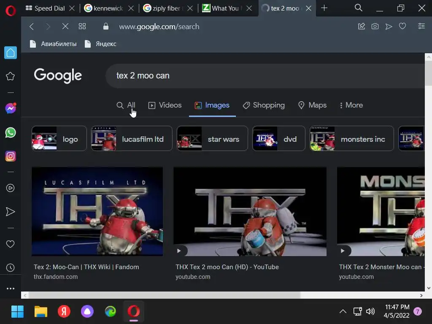This screenshot has width=432, height=324.
Task: Add page to bookmarks heart in address bar
Action: tap(402, 27)
